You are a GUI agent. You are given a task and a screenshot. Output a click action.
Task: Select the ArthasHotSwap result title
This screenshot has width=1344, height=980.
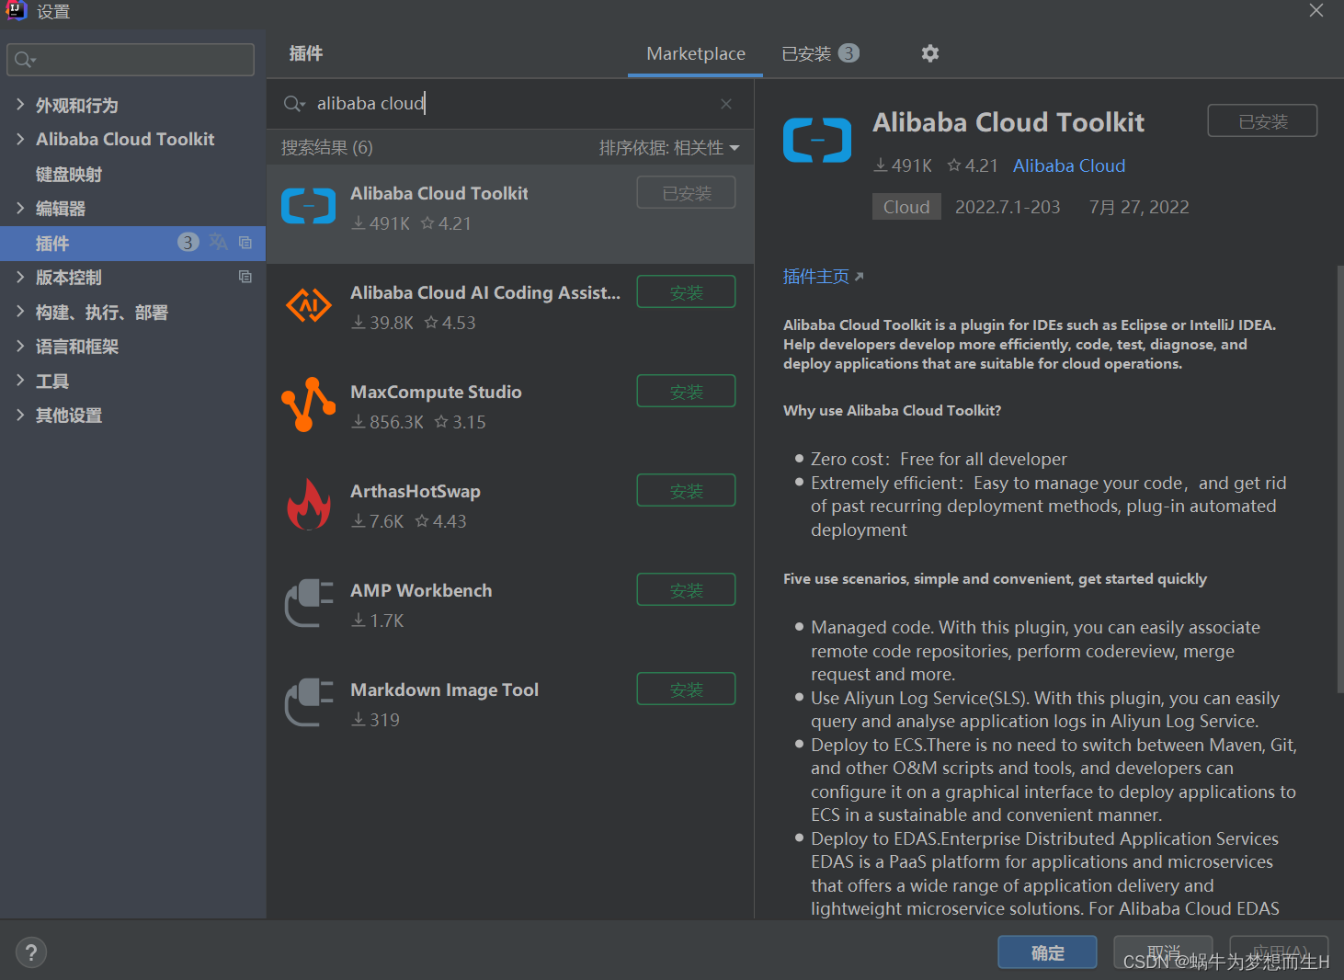tap(416, 491)
